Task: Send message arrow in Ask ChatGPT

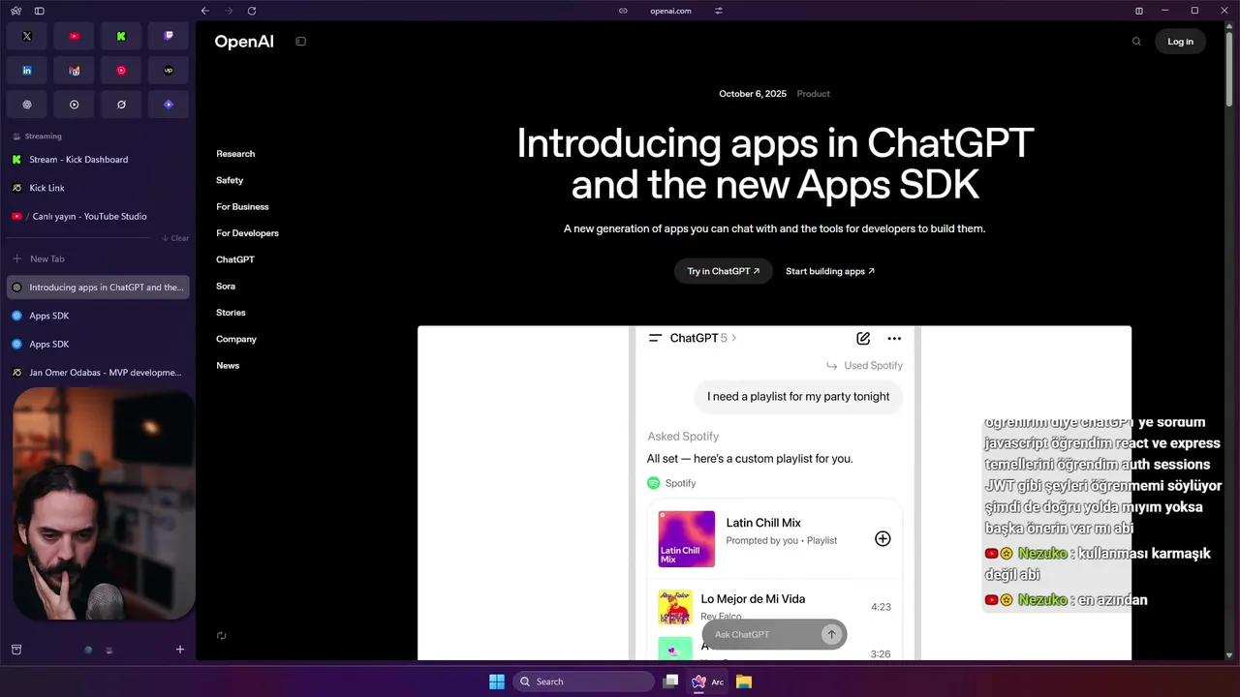Action: (831, 634)
